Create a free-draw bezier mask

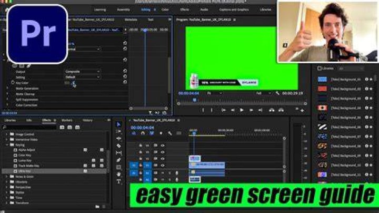[x=28, y=66]
